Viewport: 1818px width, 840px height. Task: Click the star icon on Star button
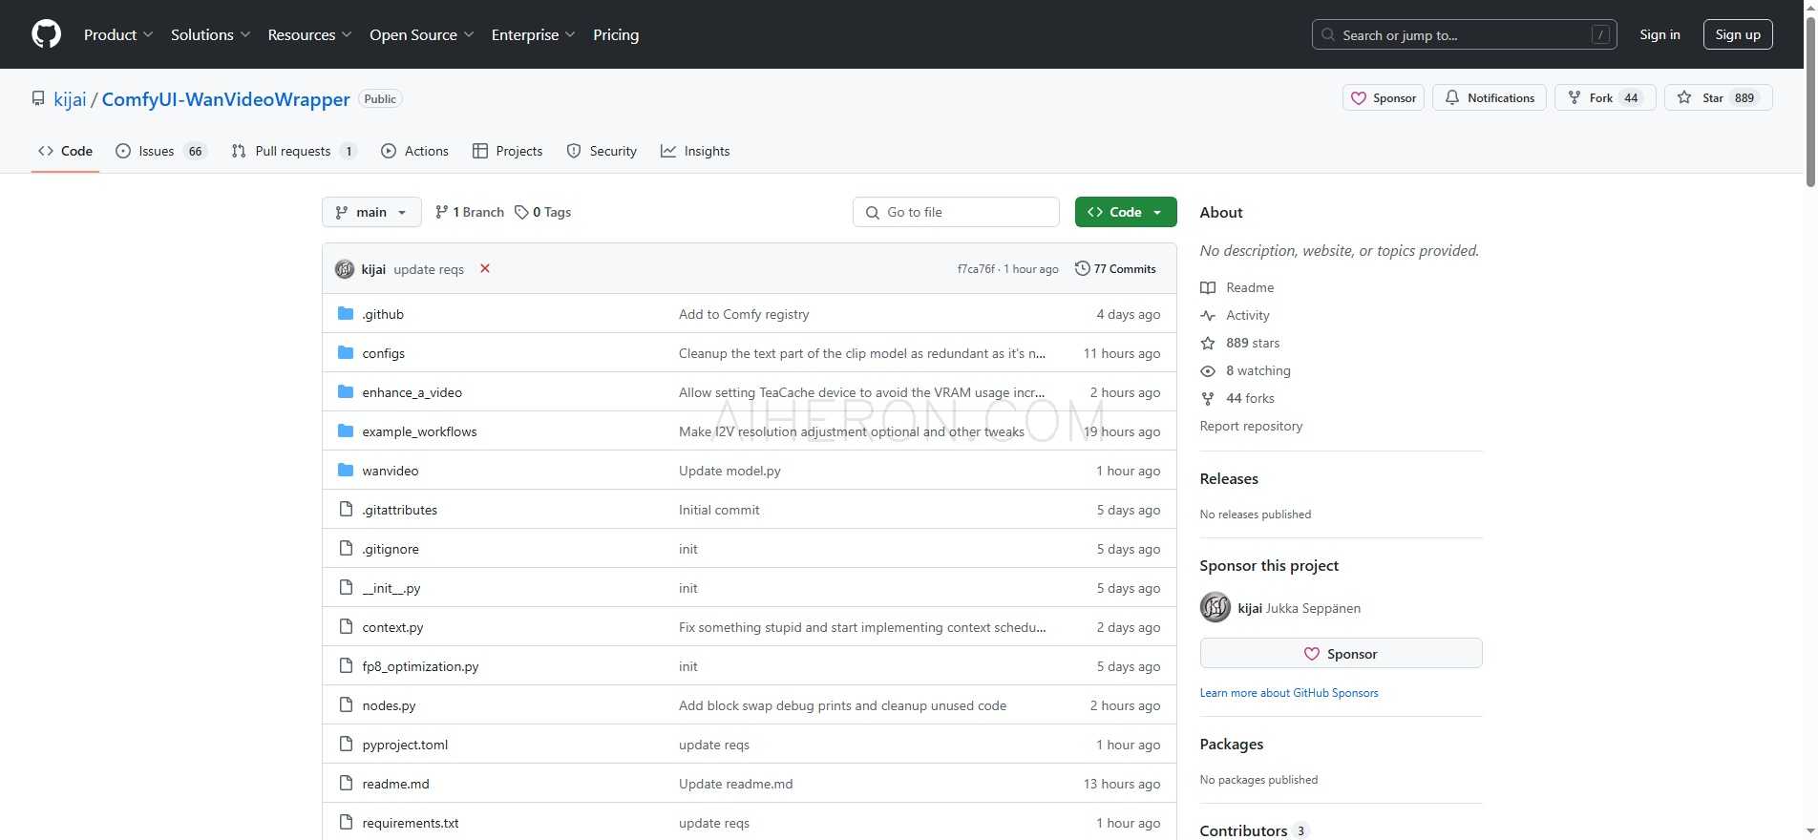pos(1684,98)
